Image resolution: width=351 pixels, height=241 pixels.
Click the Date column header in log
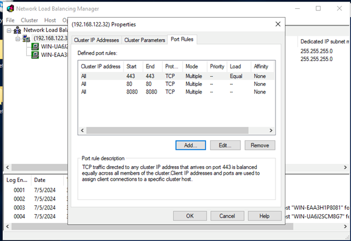pos(48,180)
